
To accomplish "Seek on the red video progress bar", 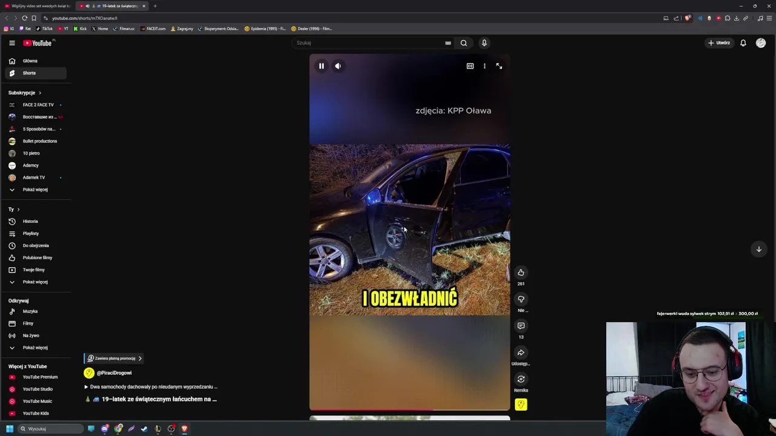I will [410, 409].
